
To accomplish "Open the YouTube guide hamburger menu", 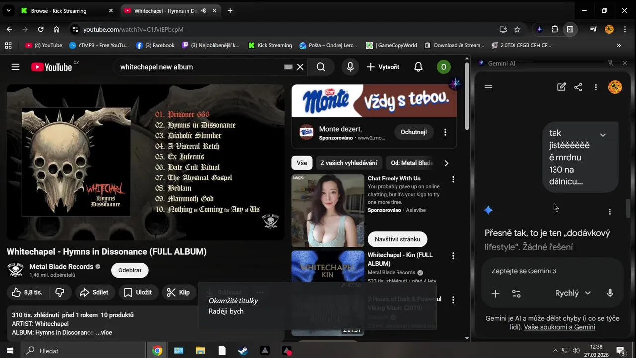I will pos(15,67).
